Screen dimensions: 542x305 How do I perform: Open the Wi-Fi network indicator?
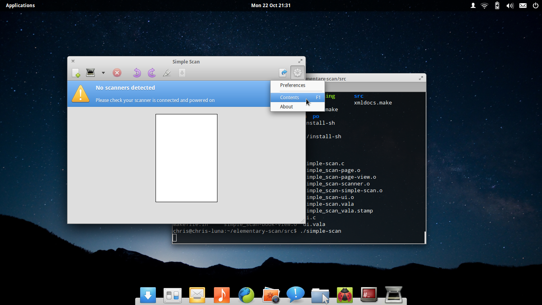point(484,6)
